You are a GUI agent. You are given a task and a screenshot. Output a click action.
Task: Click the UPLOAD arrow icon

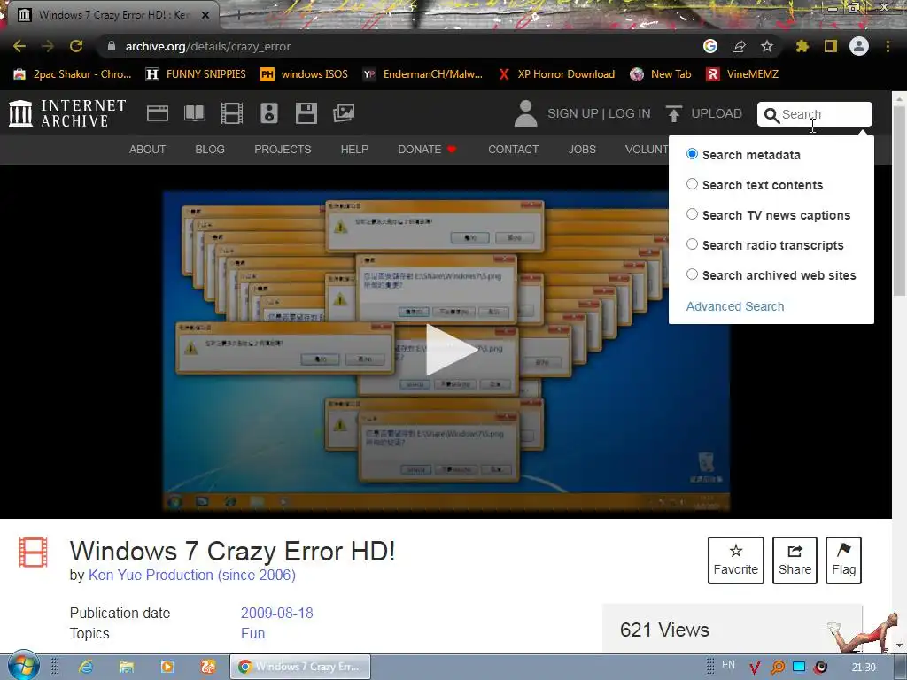[673, 113]
